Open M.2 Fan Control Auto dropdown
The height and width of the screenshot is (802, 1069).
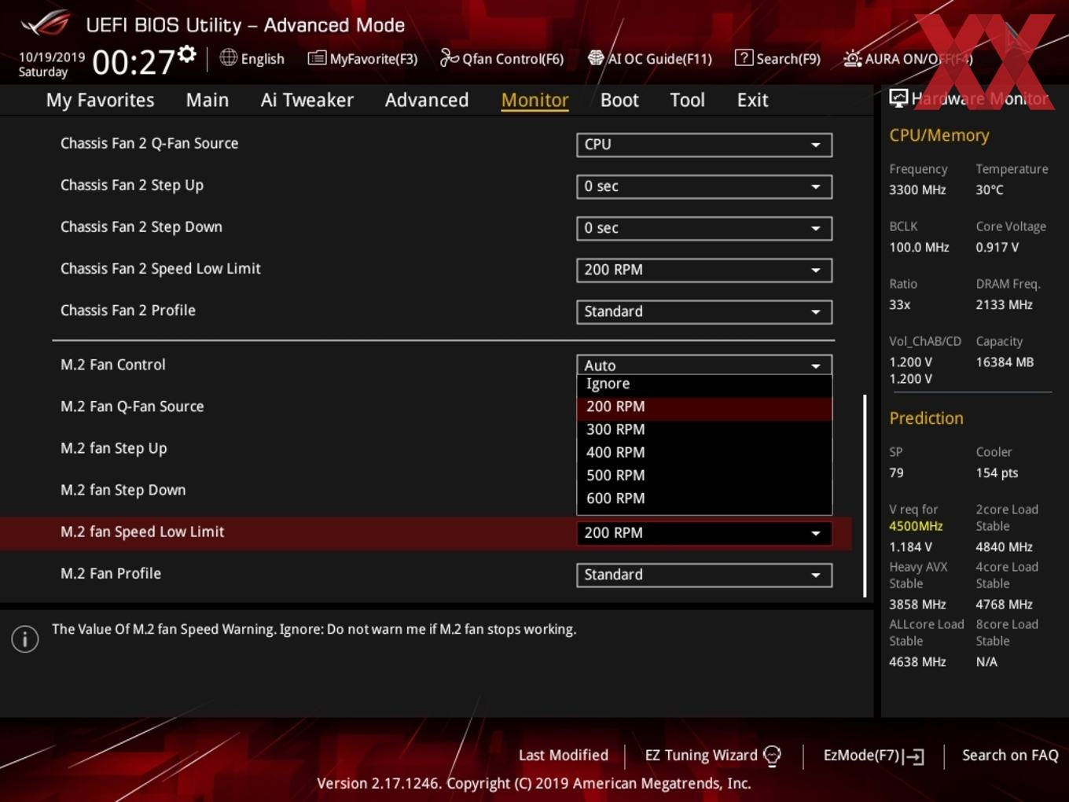(x=704, y=365)
